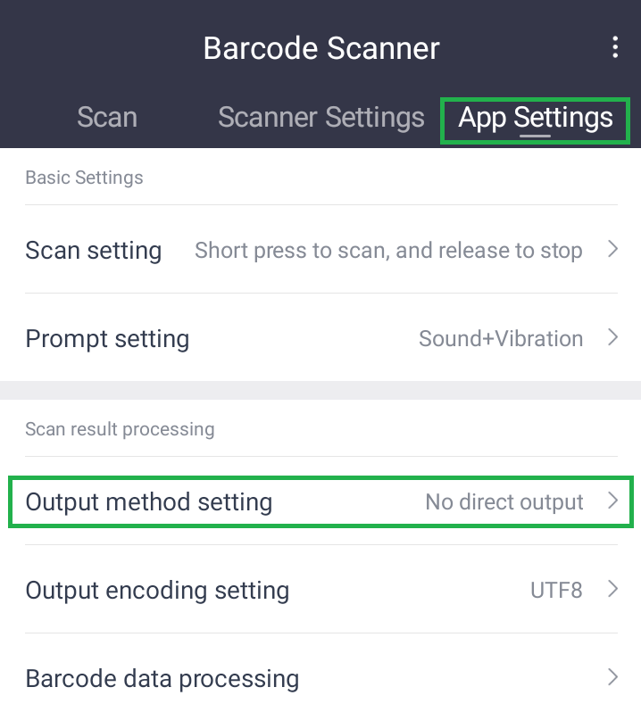Change the Sound+Vibration prompt value

coord(501,339)
